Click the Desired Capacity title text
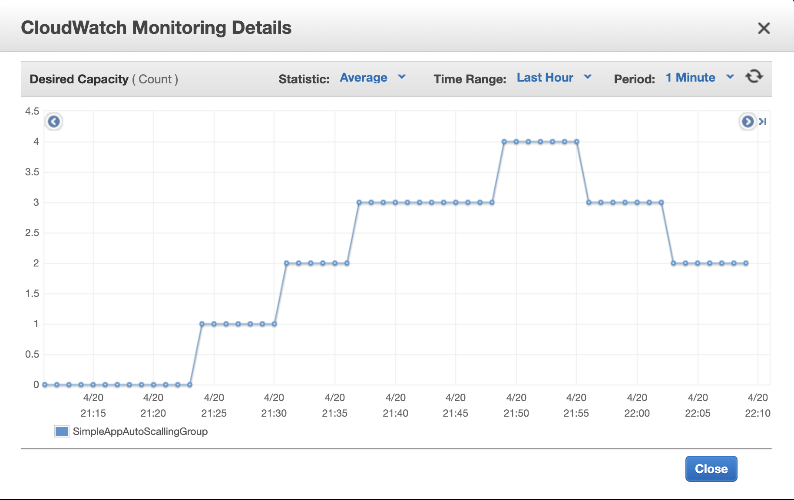The height and width of the screenshot is (500, 794). [79, 79]
